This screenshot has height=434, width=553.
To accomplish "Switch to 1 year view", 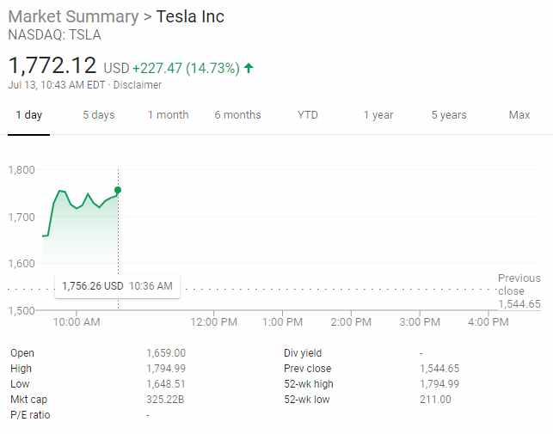I will point(378,115).
